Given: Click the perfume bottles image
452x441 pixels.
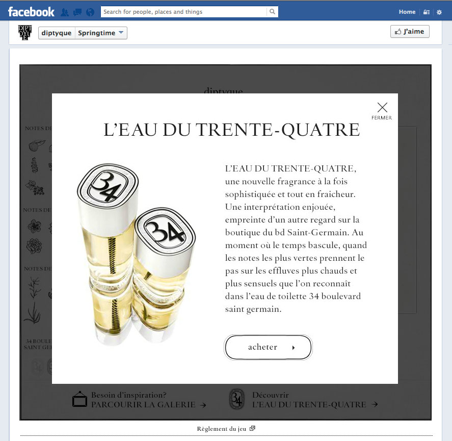Looking at the screenshot, I should [x=137, y=254].
